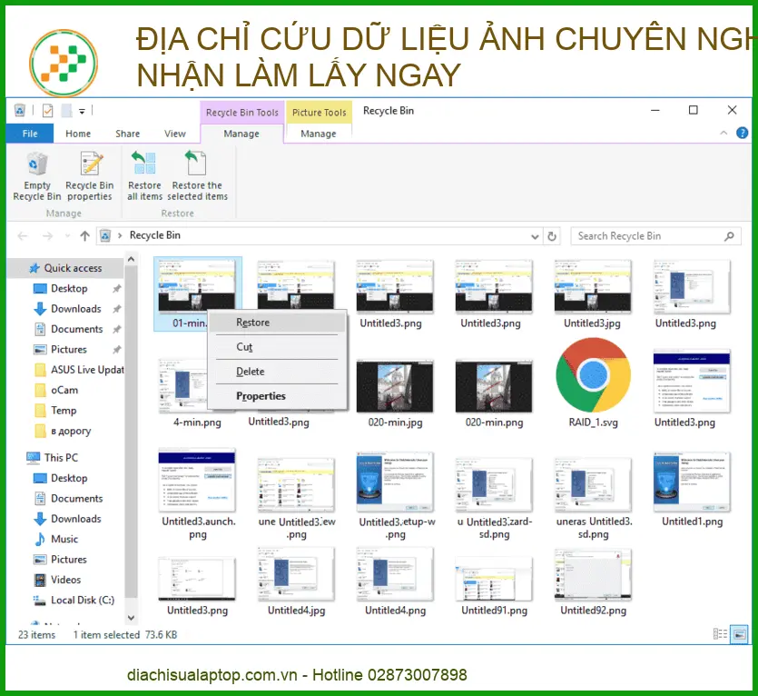
Task: Switch to details view in status bar
Action: coord(720,634)
